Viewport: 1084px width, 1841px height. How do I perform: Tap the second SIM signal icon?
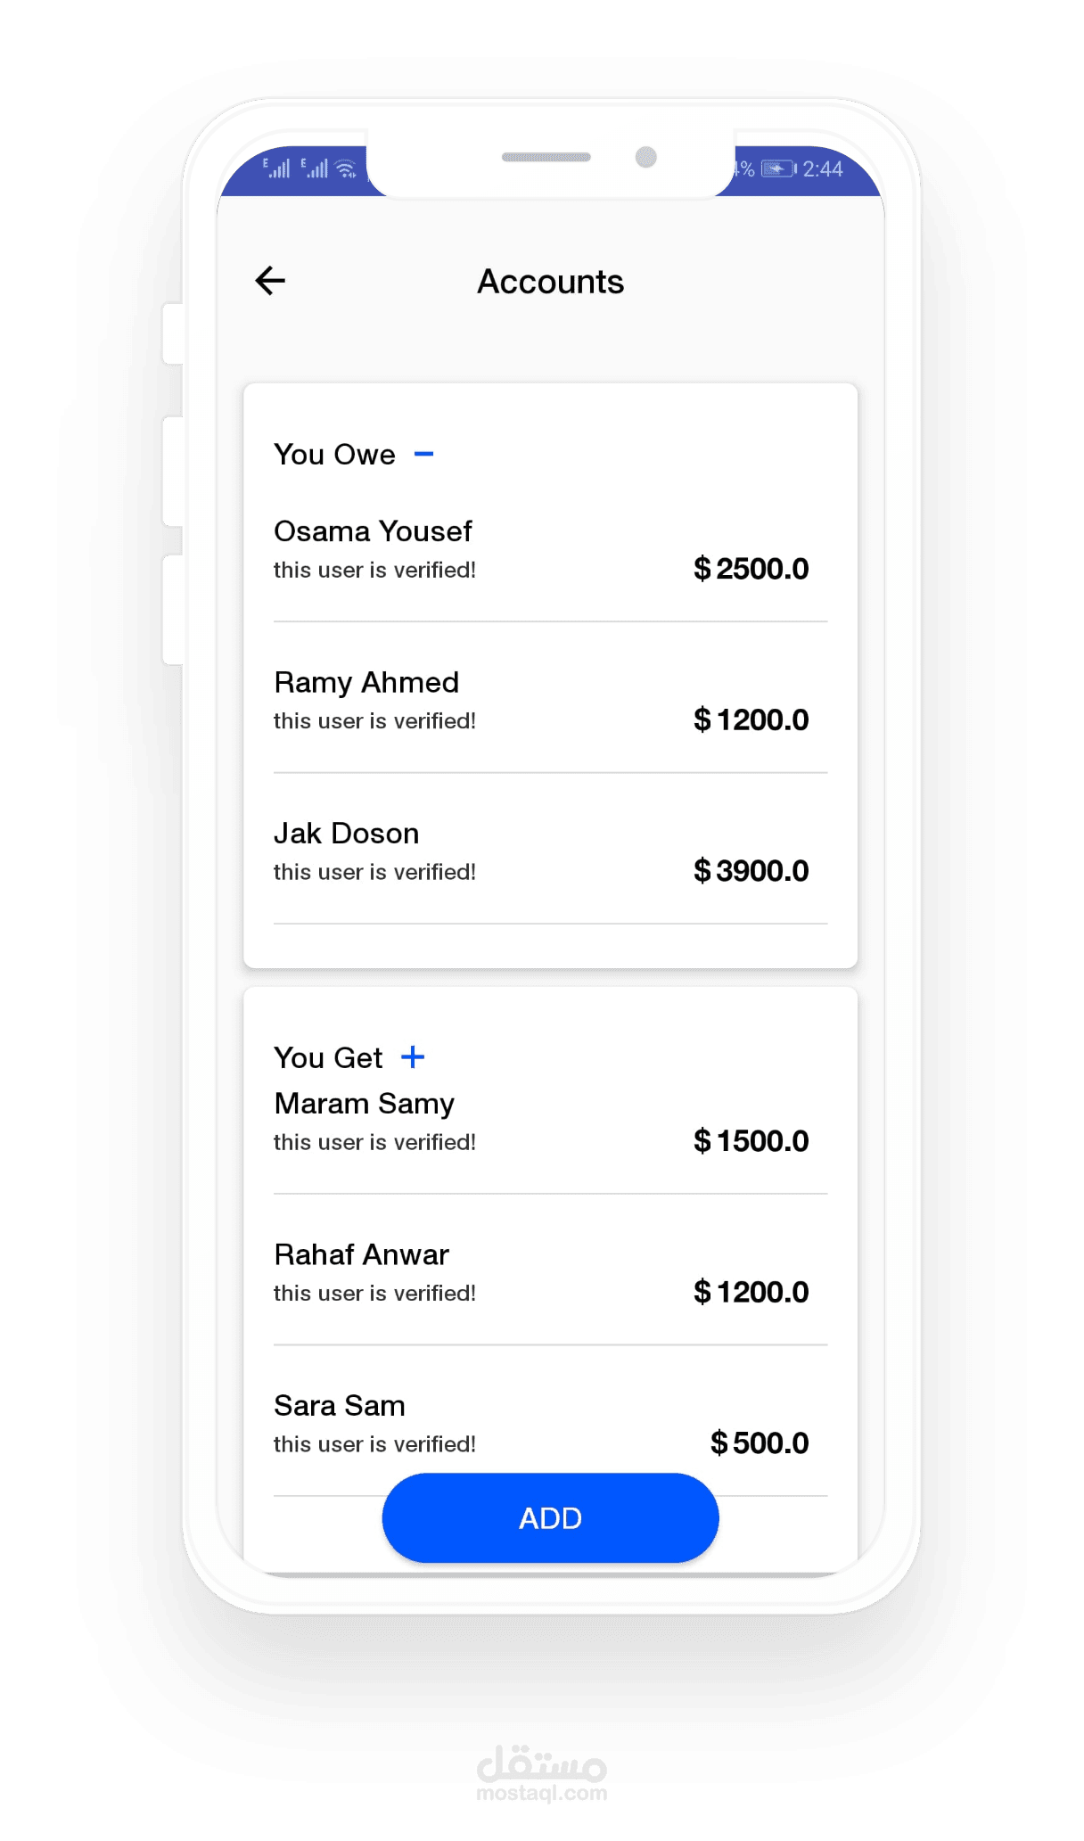coord(315,168)
